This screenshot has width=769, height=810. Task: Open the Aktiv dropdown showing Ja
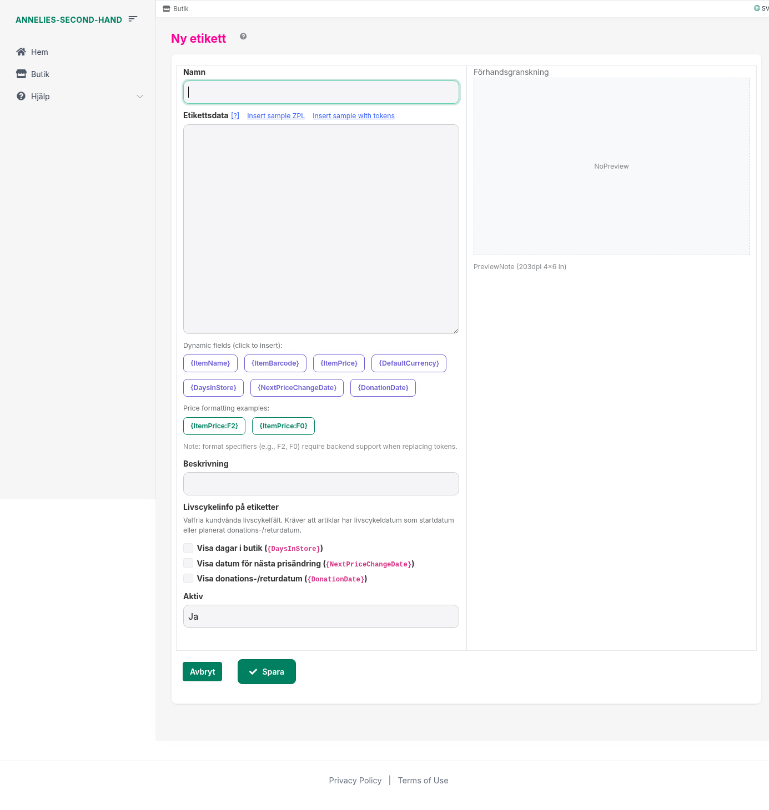pyautogui.click(x=321, y=616)
